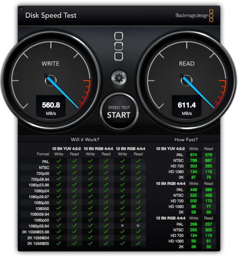Image resolution: width=238 pixels, height=257 pixels.
Task: Click NTSC 10 Bit YUV Read checkmark
Action: point(74,167)
